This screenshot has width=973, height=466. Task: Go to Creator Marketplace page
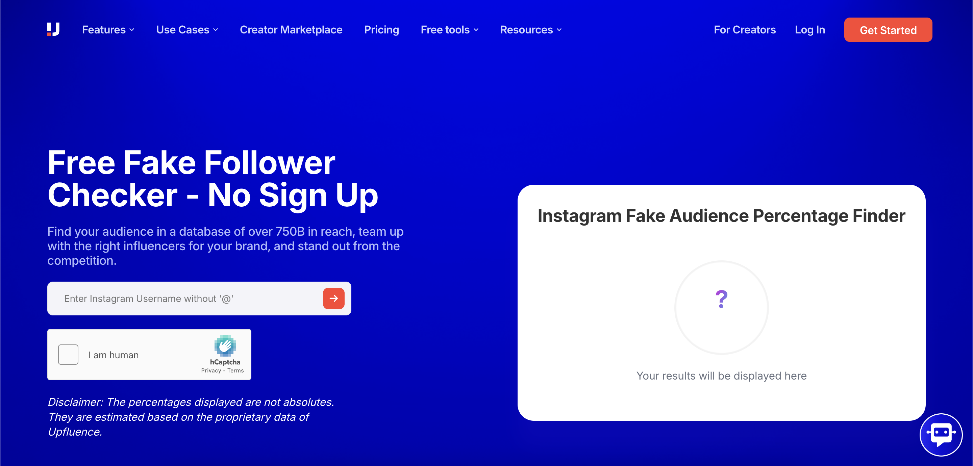click(291, 30)
